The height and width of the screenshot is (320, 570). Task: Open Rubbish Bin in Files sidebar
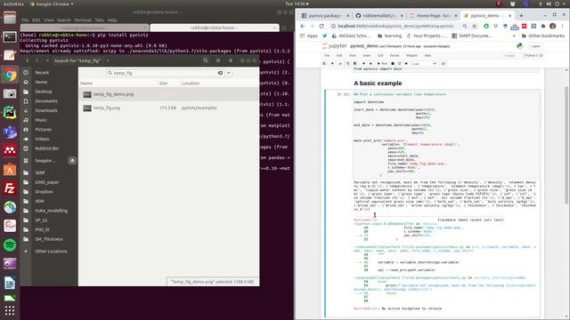(47, 148)
